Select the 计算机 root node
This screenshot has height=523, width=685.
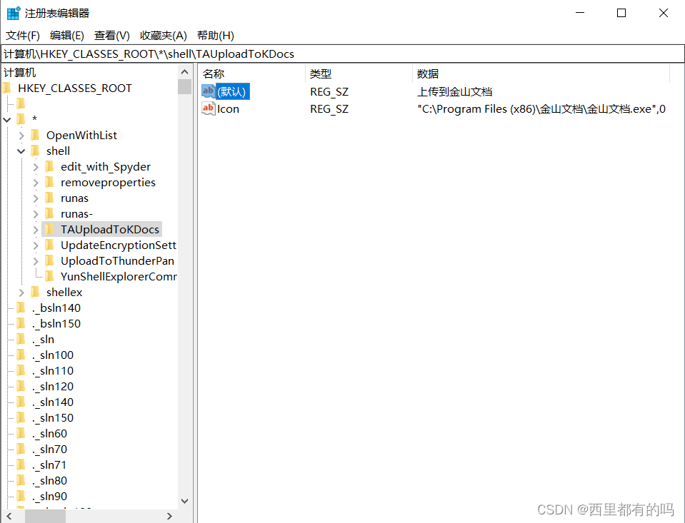pyautogui.click(x=20, y=73)
